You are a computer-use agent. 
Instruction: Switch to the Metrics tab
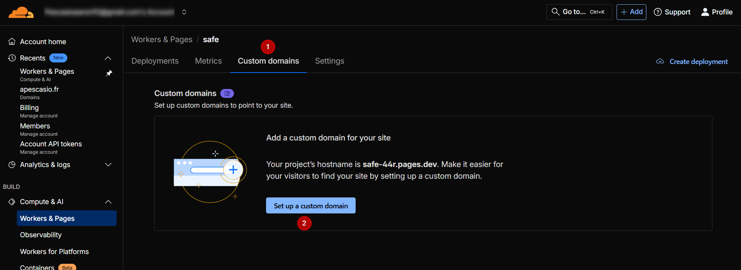(208, 61)
